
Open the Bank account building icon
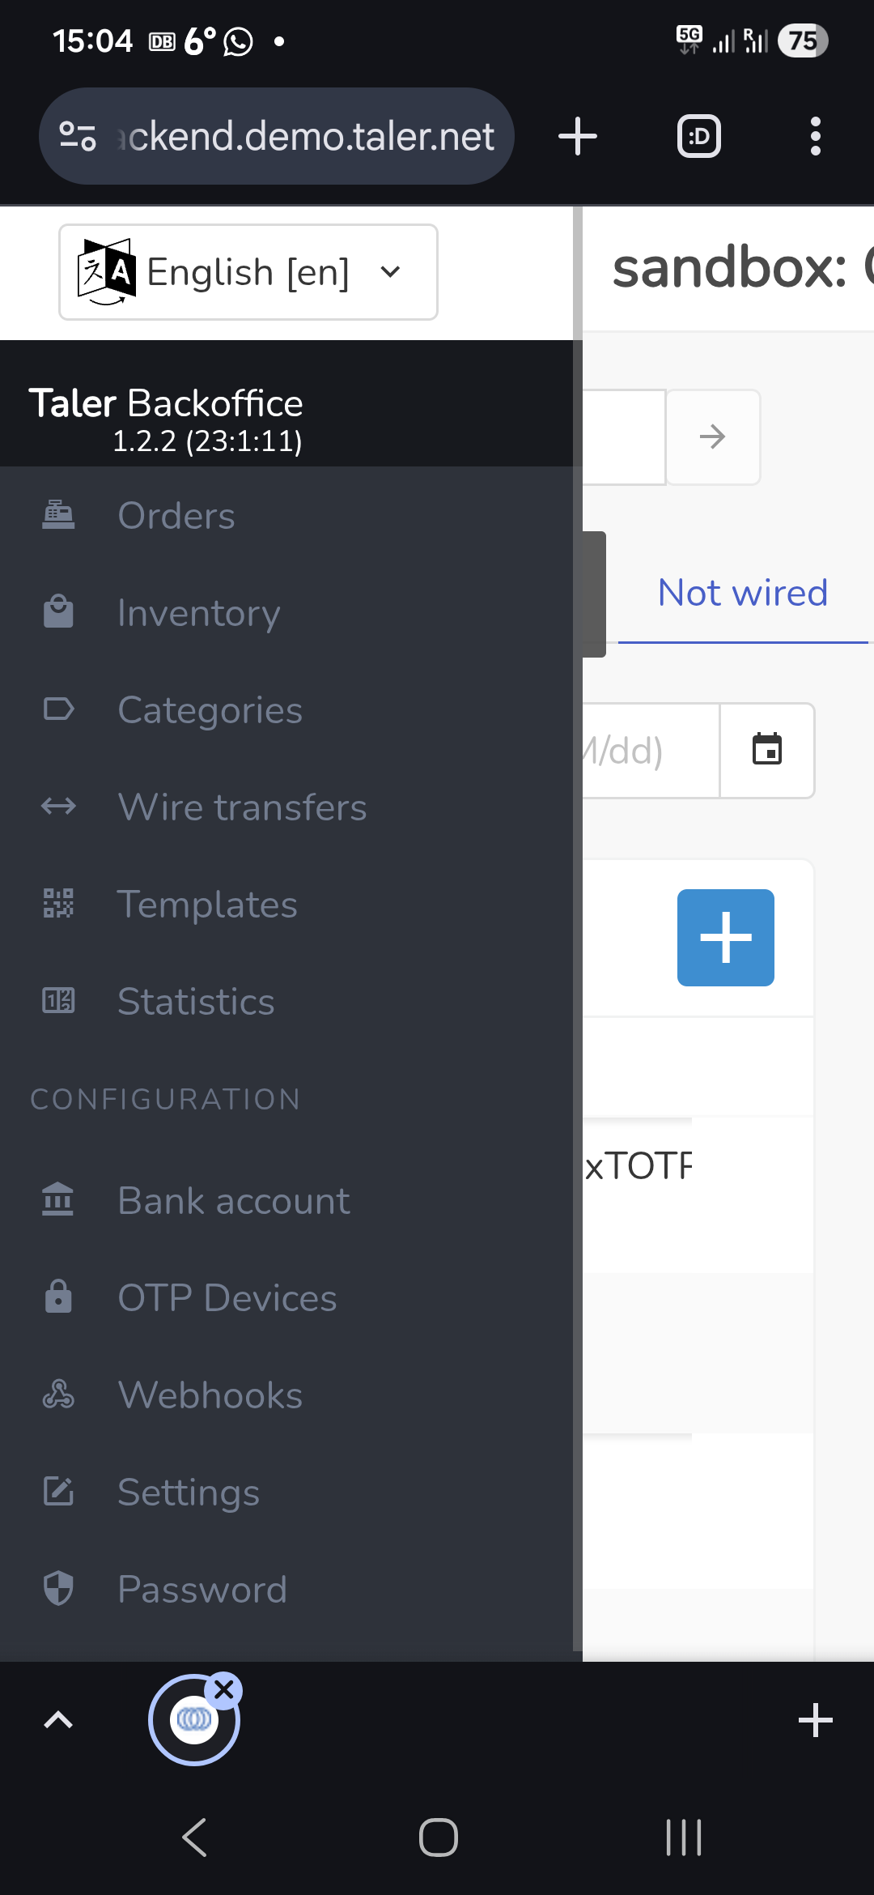tap(58, 1199)
